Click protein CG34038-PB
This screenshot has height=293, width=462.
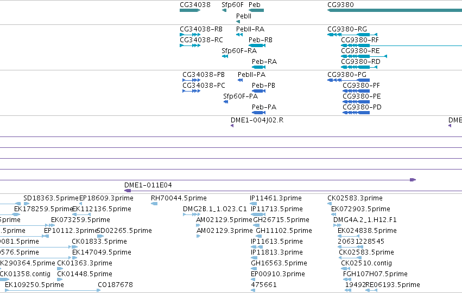pos(203,75)
